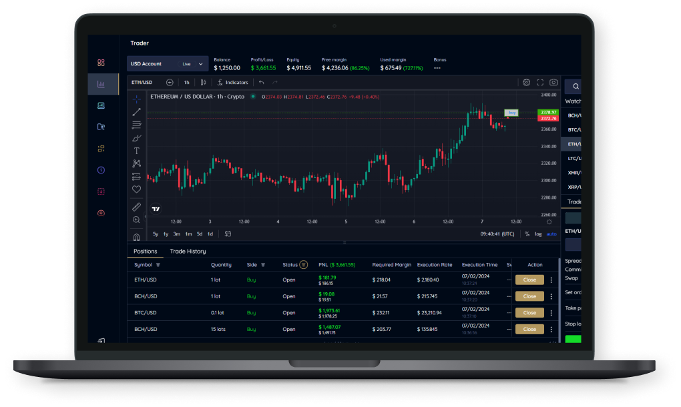Open the 1h interval selector

coord(187,83)
